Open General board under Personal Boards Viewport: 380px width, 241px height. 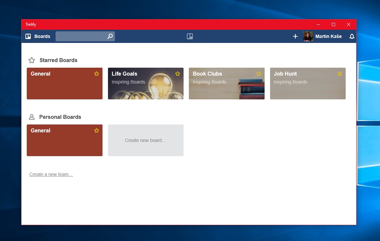(x=64, y=140)
